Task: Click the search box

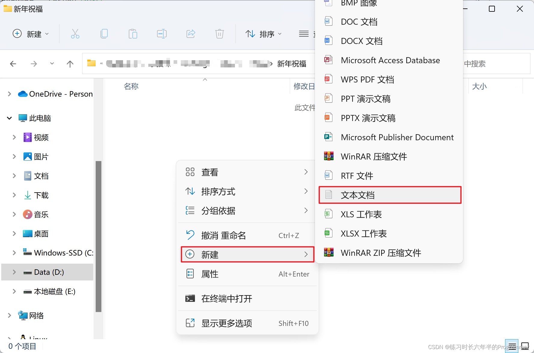Action: tap(496, 64)
